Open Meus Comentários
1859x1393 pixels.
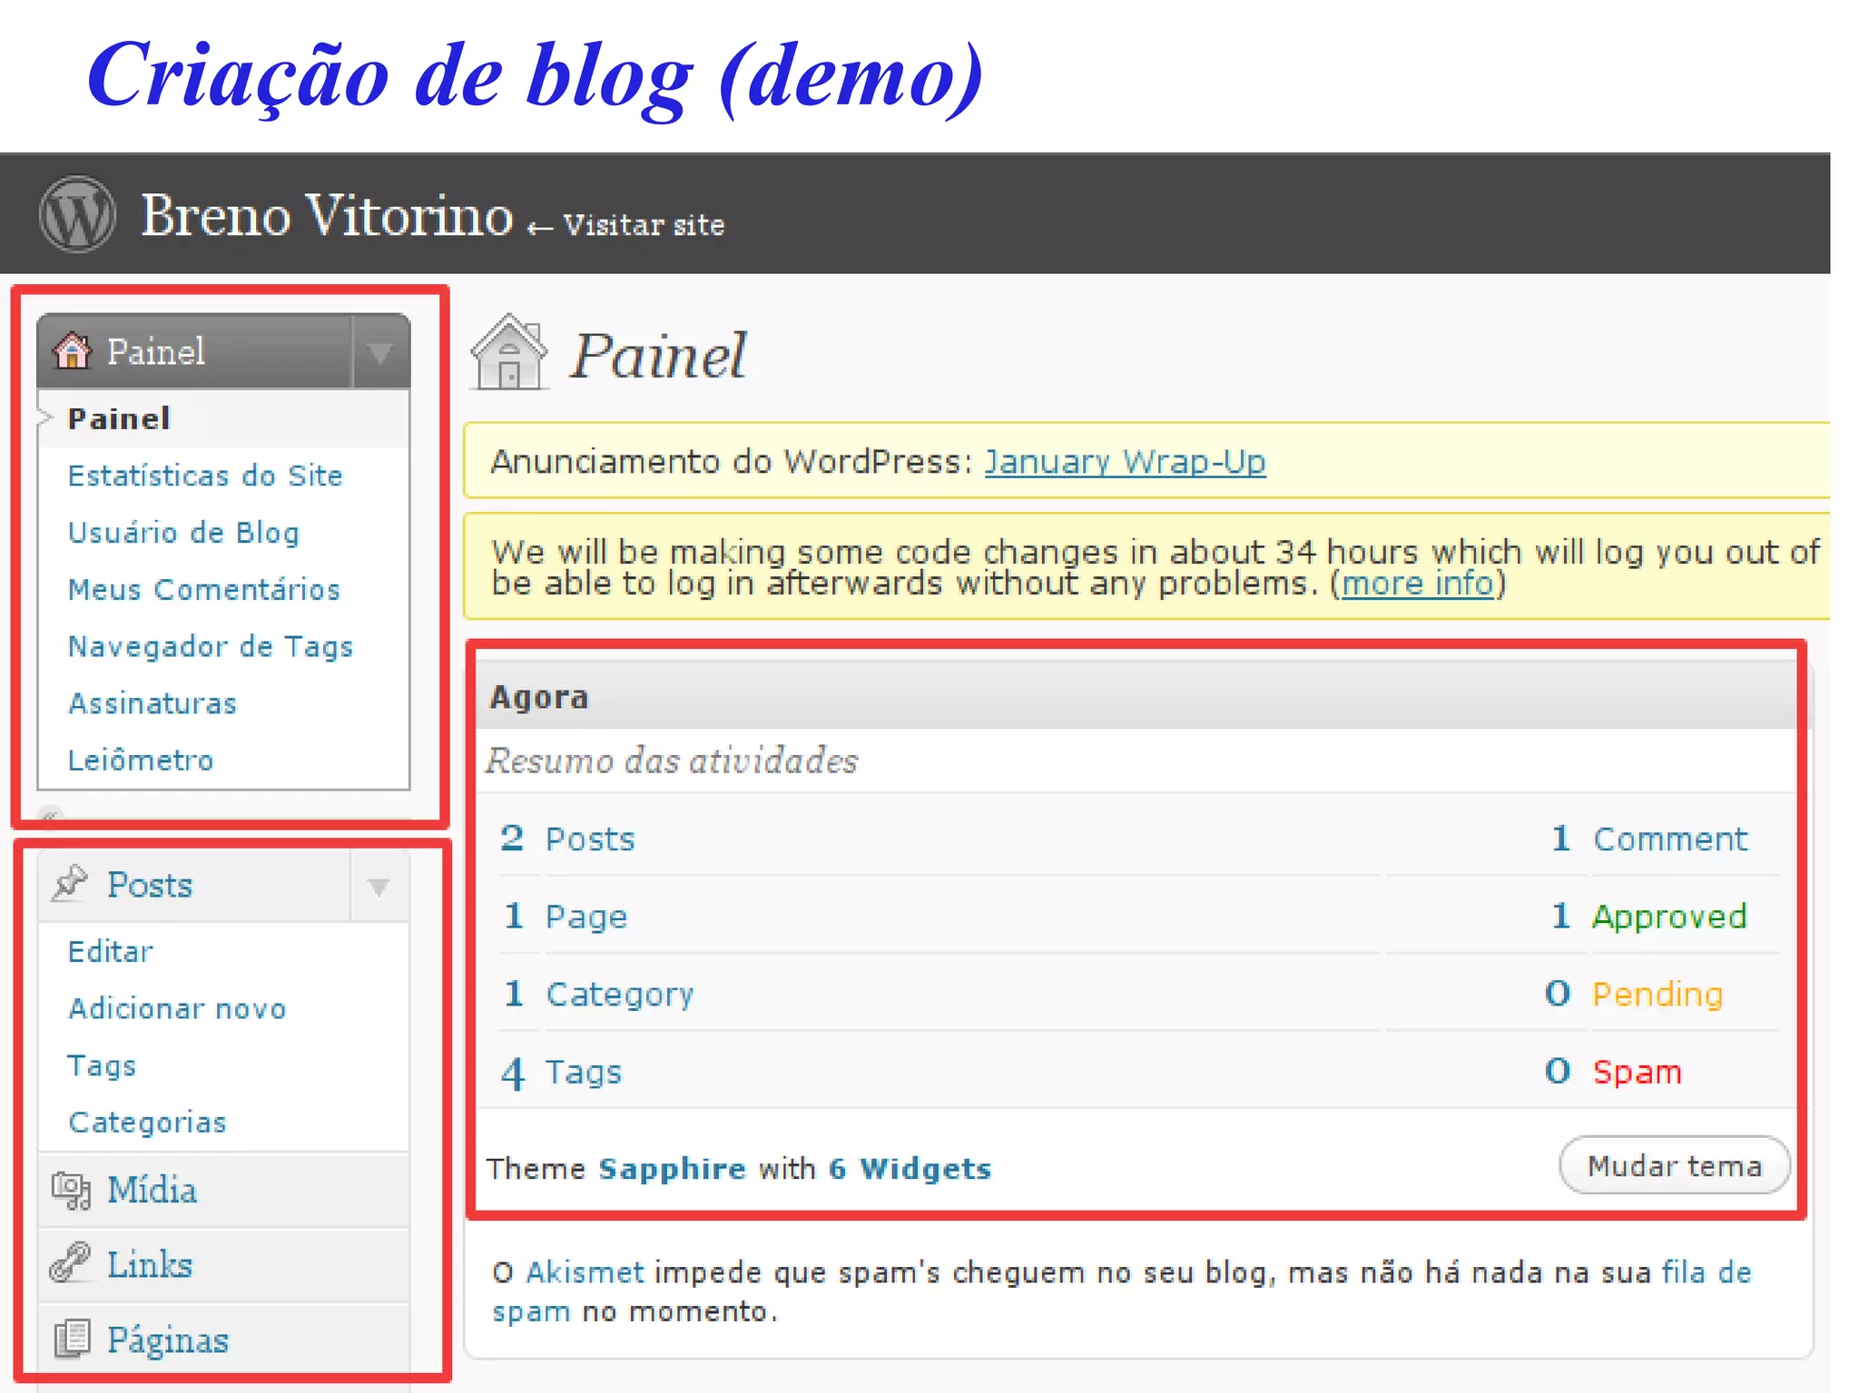coord(204,589)
